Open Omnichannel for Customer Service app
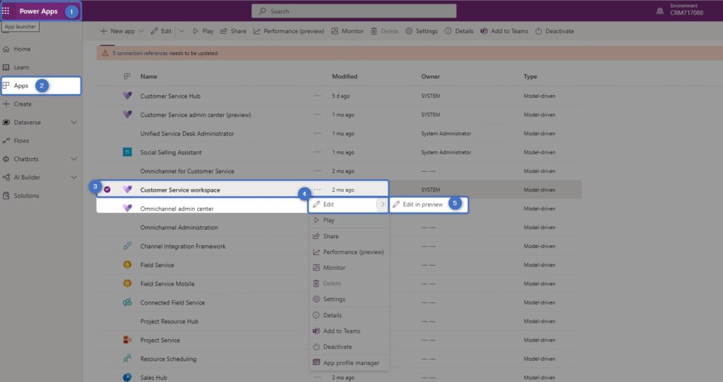 point(186,171)
